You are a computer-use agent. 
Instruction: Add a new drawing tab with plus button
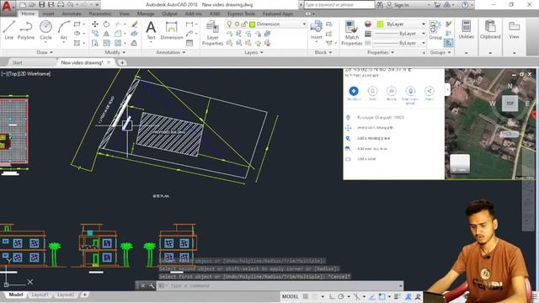point(122,62)
